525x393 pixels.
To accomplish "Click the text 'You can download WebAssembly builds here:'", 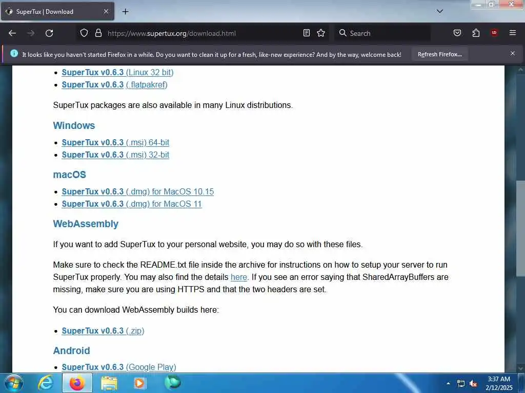I will 135,310.
